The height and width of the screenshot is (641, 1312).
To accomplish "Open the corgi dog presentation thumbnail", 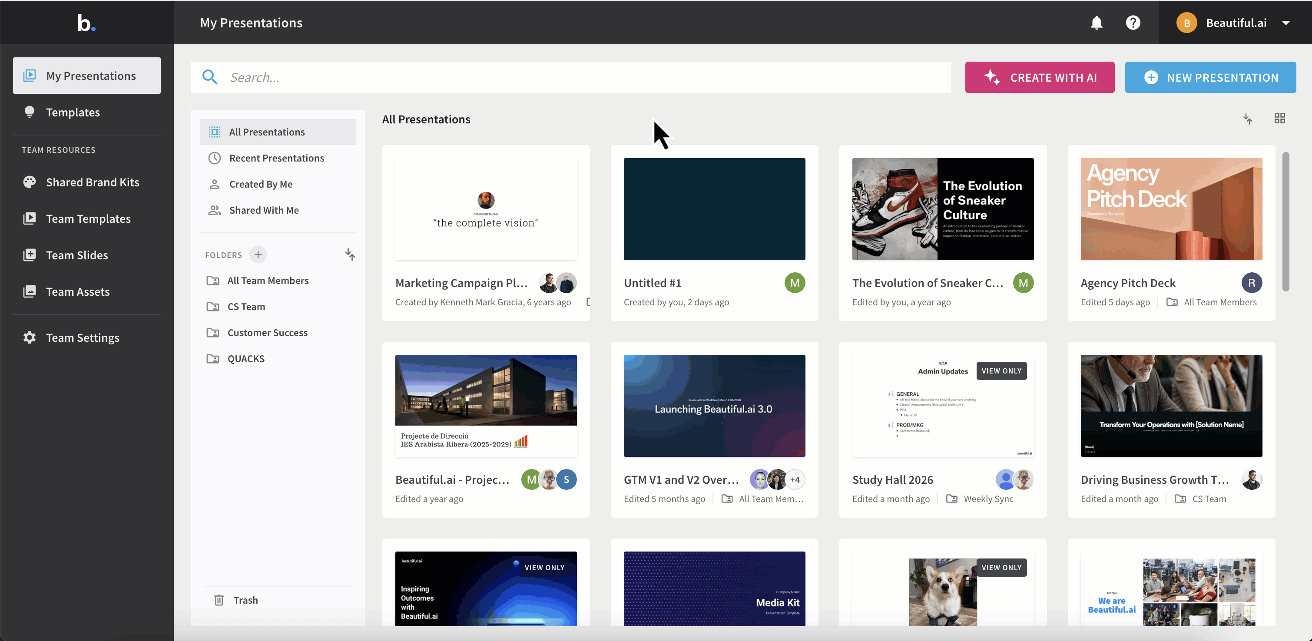I will click(x=943, y=588).
